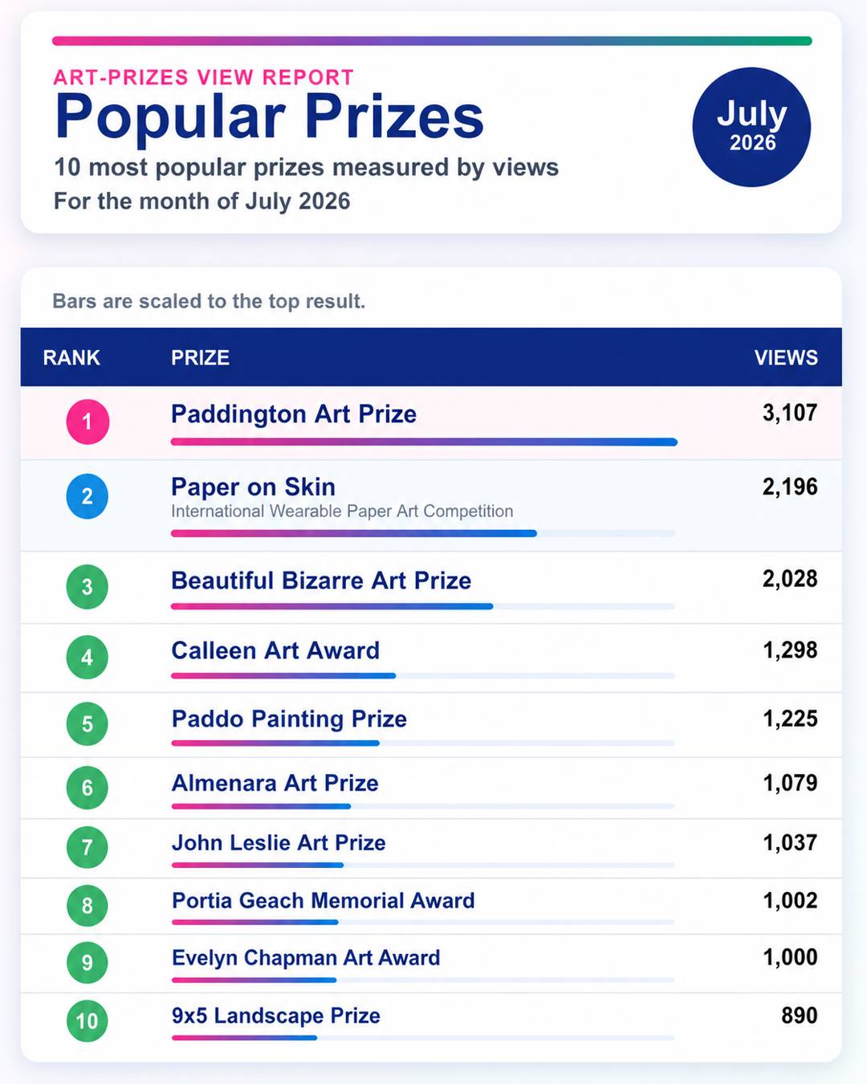Click the rank 7 badge
867x1084 pixels.
coord(88,847)
